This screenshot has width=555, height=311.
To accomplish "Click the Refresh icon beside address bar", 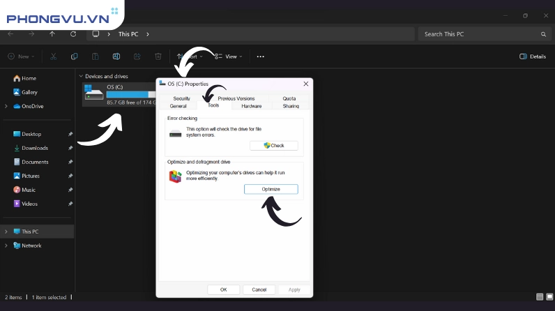I will tap(73, 33).
